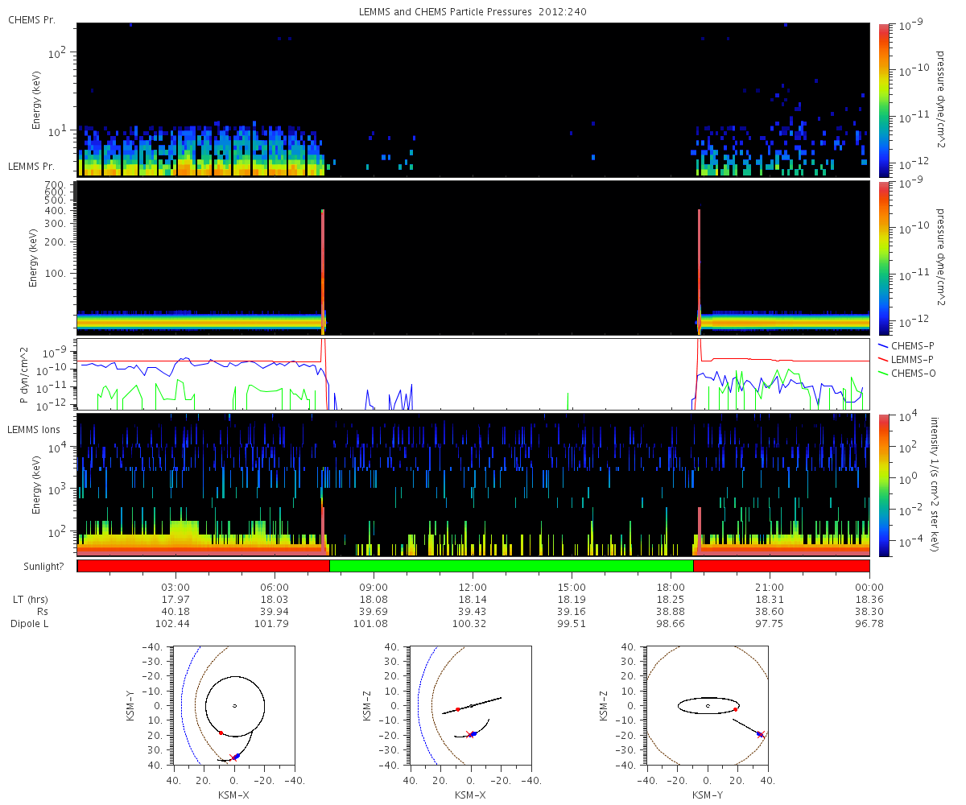Click the left red segment of Sunlight bar

(203, 566)
